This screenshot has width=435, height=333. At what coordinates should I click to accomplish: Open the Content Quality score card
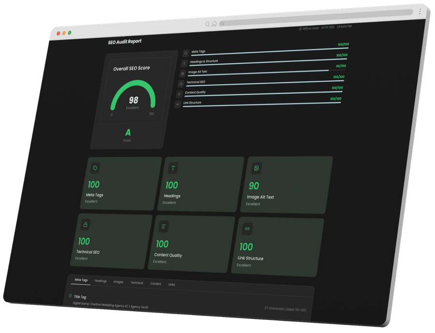(x=191, y=244)
